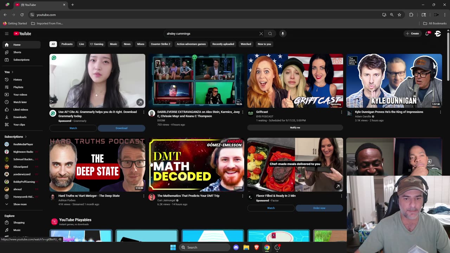
Task: Select the New to you chip
Action: pos(264,44)
